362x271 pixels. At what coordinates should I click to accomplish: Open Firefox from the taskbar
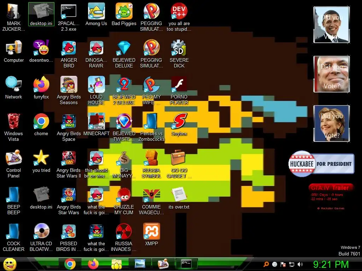[x=93, y=264]
